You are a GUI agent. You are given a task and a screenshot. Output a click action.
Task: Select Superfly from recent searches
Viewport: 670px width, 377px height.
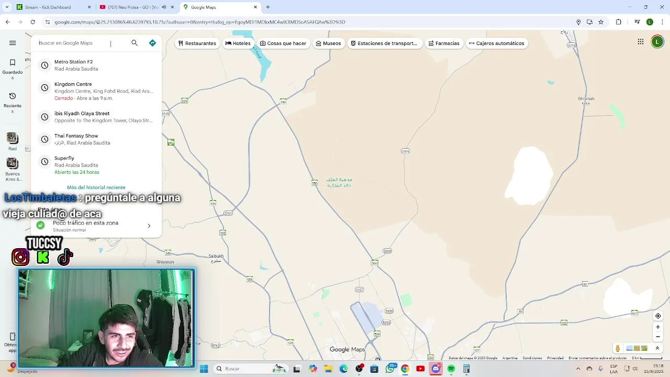pos(96,165)
